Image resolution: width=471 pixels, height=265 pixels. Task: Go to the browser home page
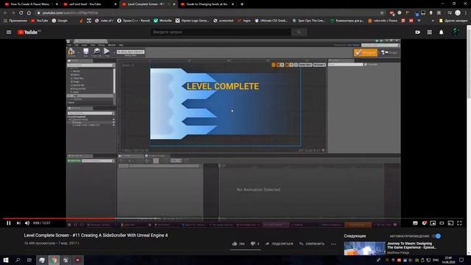(29, 13)
